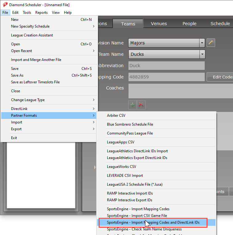
Task: Expand the Change League Type submenu
Action: (x=49, y=100)
